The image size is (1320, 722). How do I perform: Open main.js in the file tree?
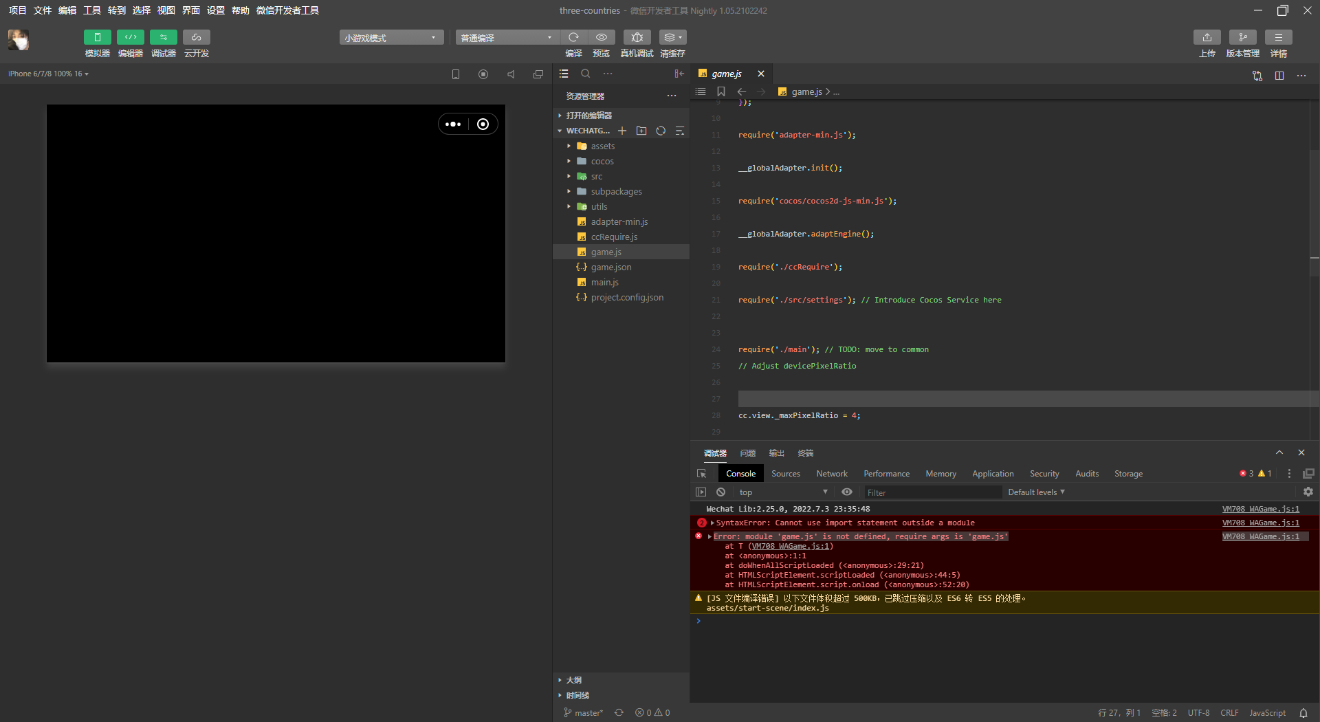pos(604,283)
